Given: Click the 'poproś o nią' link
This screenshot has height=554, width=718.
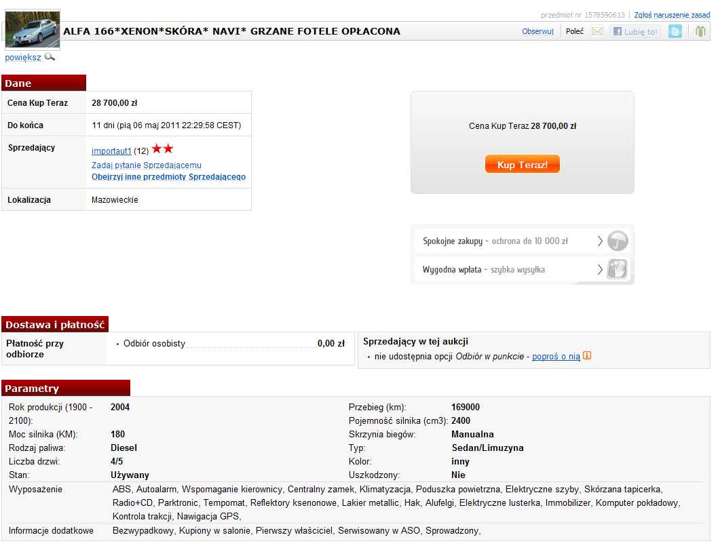Looking at the screenshot, I should pyautogui.click(x=556, y=357).
